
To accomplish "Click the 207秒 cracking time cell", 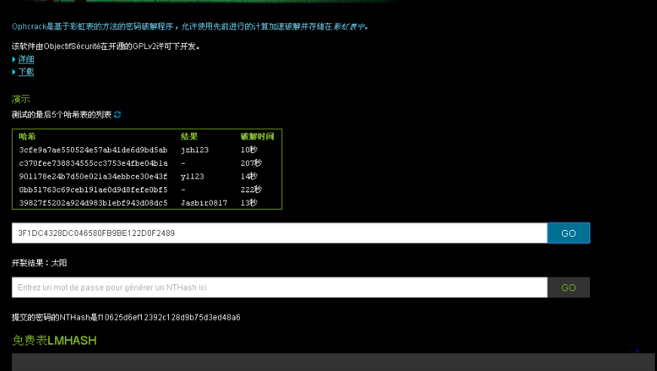I will point(251,164).
